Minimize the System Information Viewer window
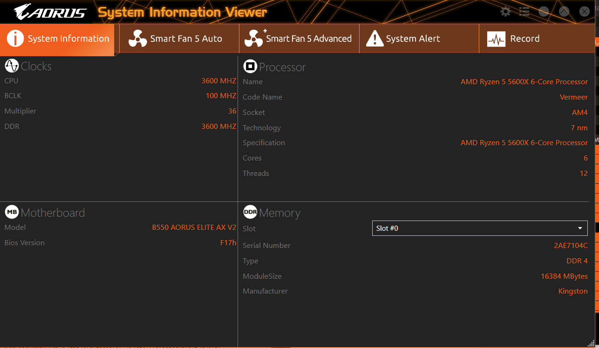This screenshot has width=599, height=348. pyautogui.click(x=544, y=12)
